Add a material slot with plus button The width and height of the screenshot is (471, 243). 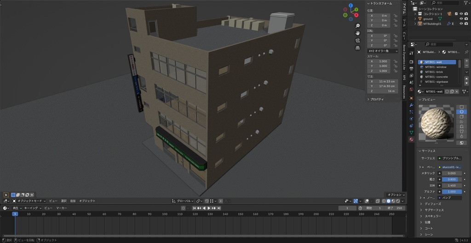[466, 61]
